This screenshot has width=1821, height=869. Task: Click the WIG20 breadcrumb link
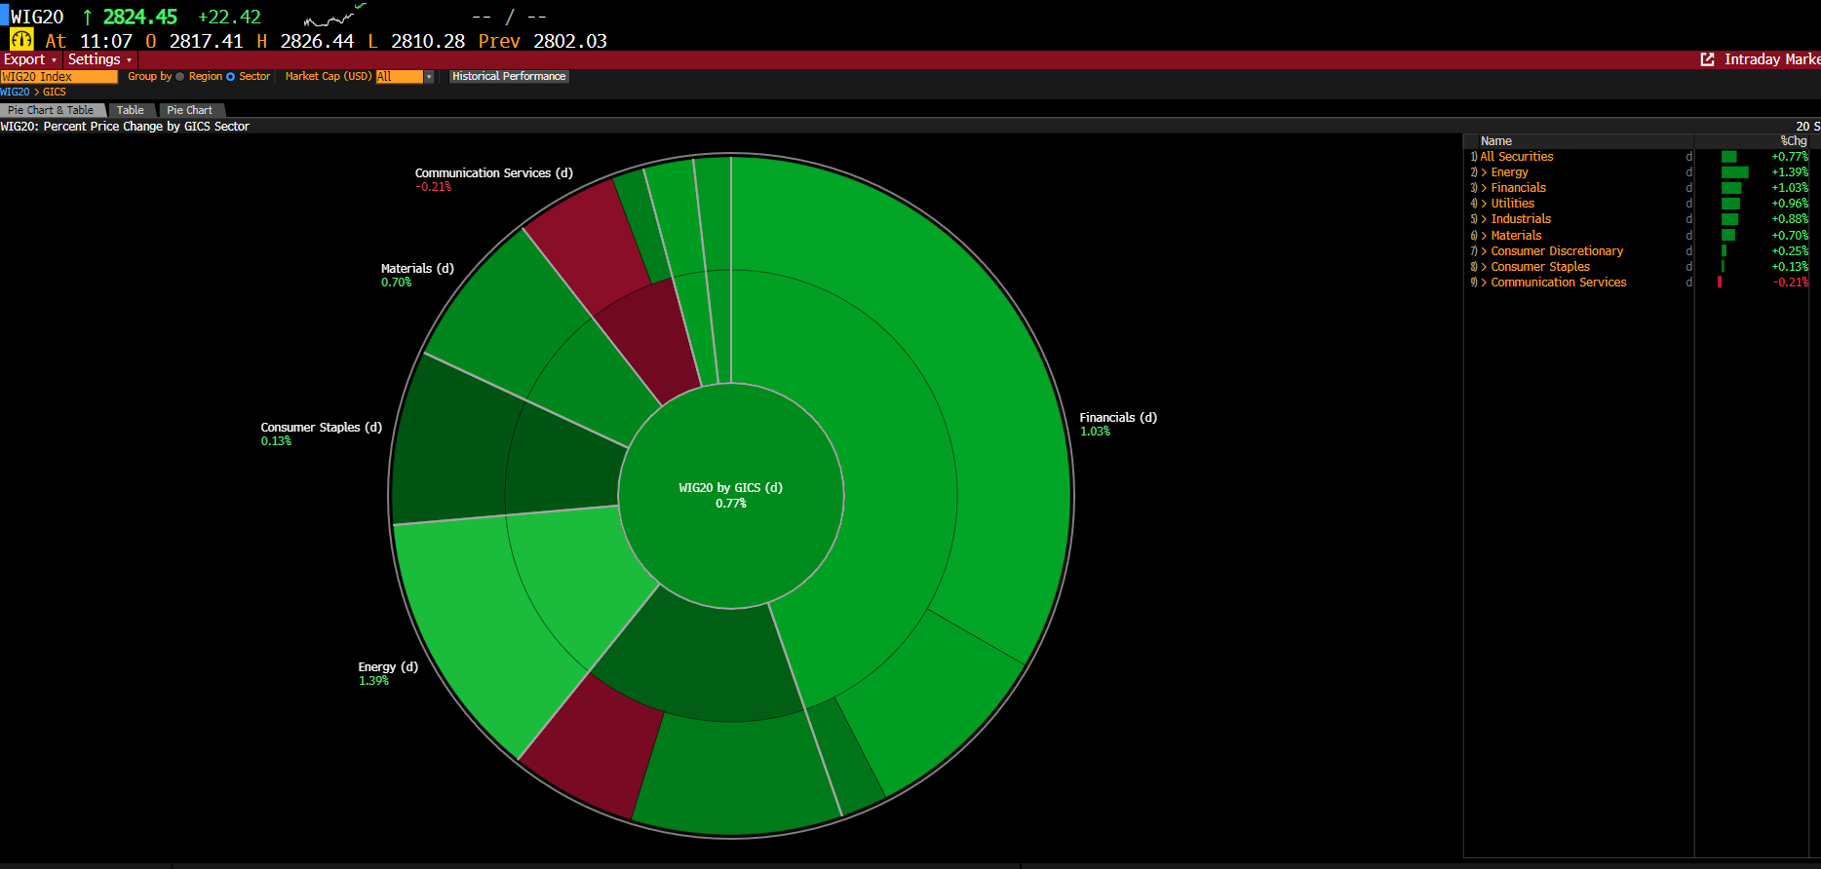pyautogui.click(x=15, y=92)
